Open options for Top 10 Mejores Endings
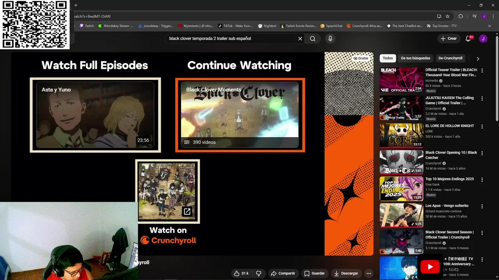Screen dimensions: 499x280 point(482,180)
